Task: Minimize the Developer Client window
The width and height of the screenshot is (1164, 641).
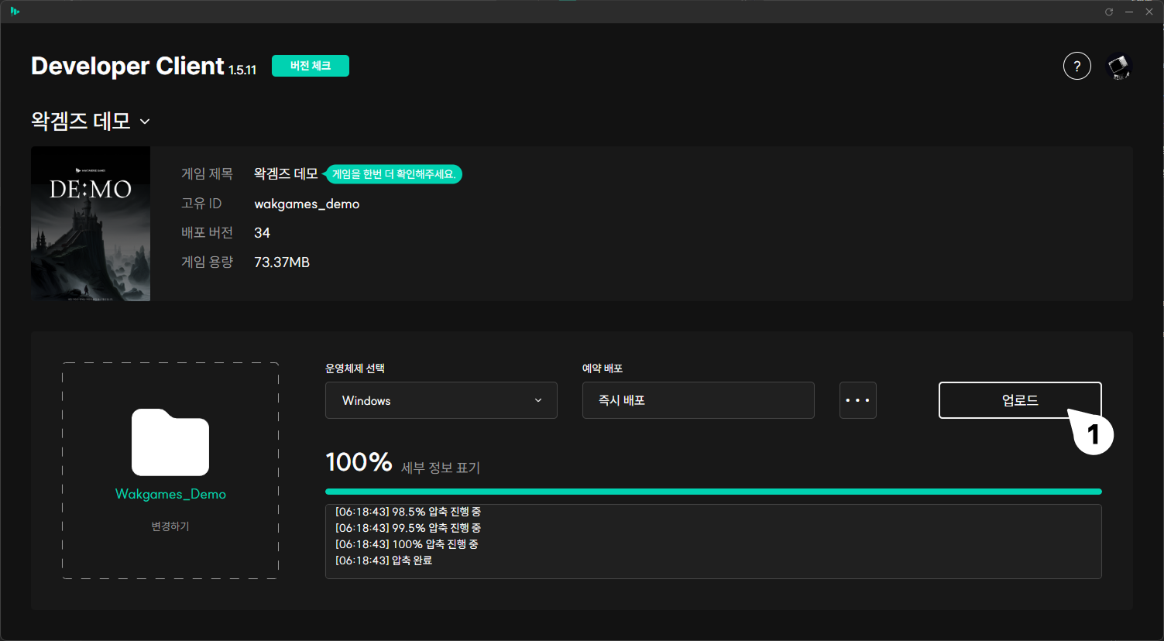Action: click(1129, 12)
